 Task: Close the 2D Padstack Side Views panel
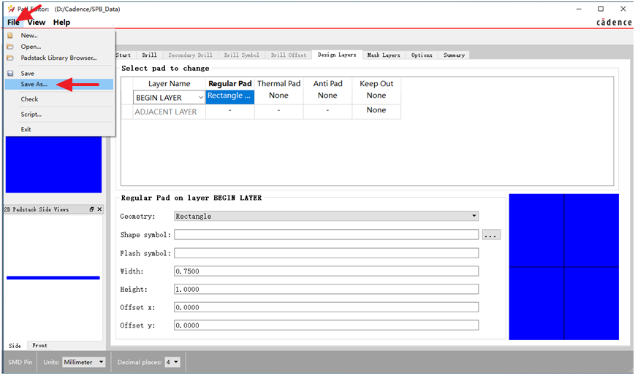click(x=99, y=209)
